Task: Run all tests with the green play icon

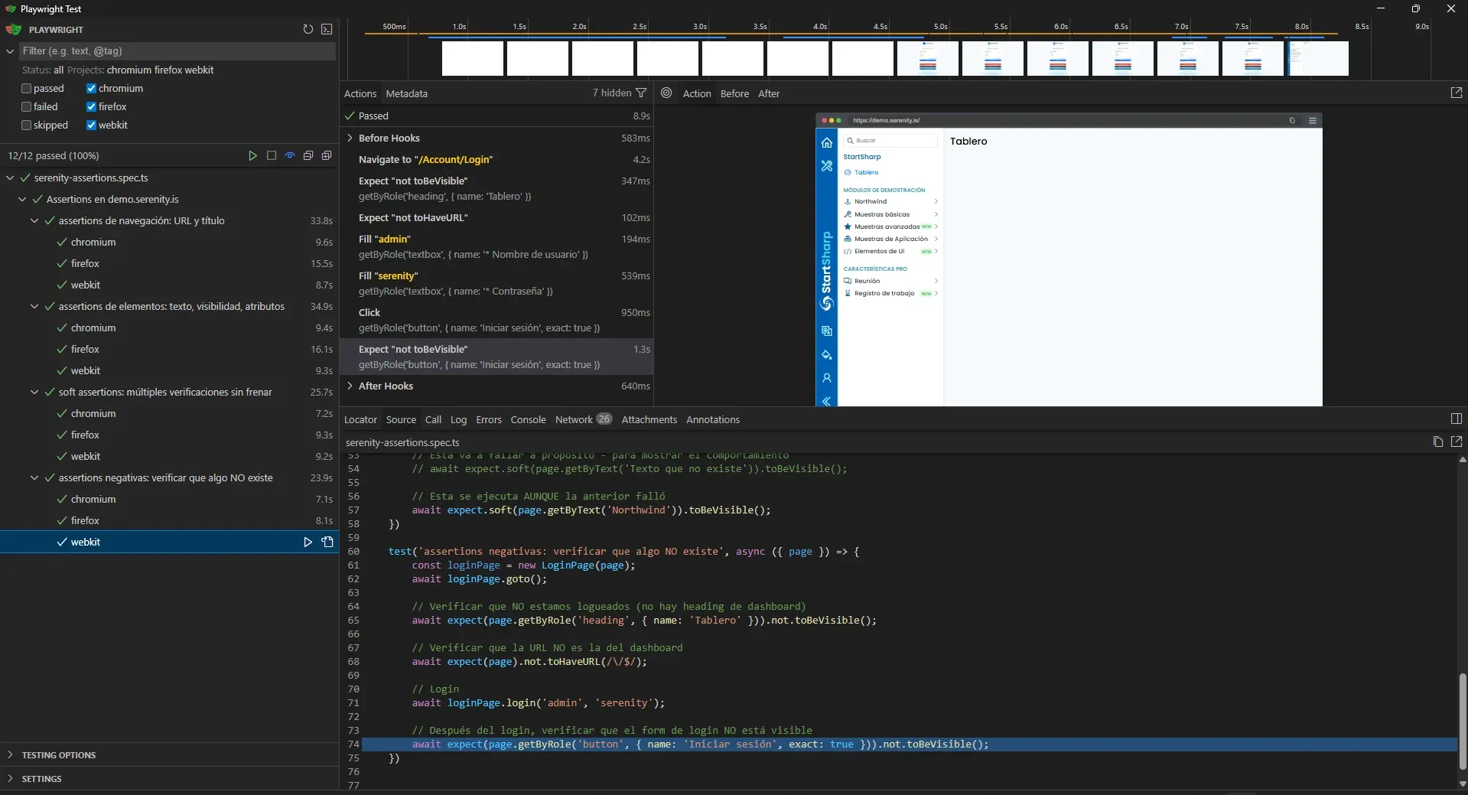Action: coord(252,155)
